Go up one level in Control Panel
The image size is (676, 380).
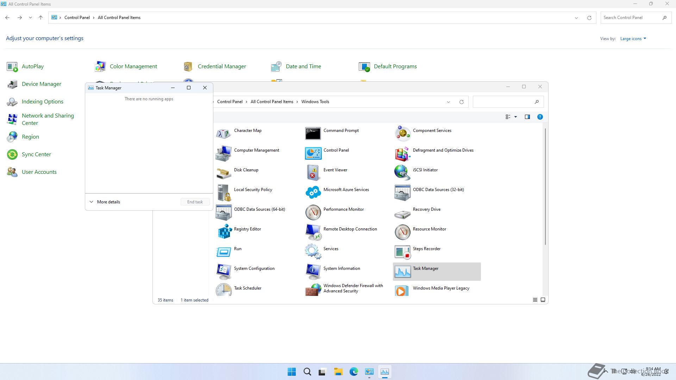pos(40,18)
